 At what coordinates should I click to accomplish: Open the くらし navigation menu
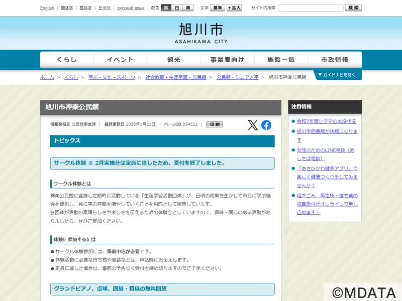67,60
